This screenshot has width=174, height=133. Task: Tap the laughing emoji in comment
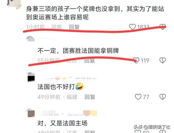pos(79,86)
